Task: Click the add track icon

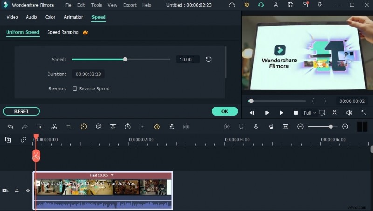Action: pos(8,140)
